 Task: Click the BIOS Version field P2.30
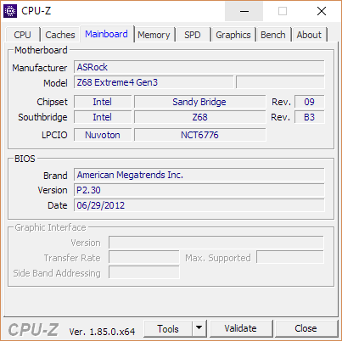click(199, 190)
